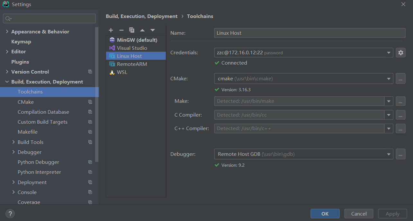This screenshot has width=413, height=221.
Task: Browse for the C++ Compiler path
Action: 400,128
